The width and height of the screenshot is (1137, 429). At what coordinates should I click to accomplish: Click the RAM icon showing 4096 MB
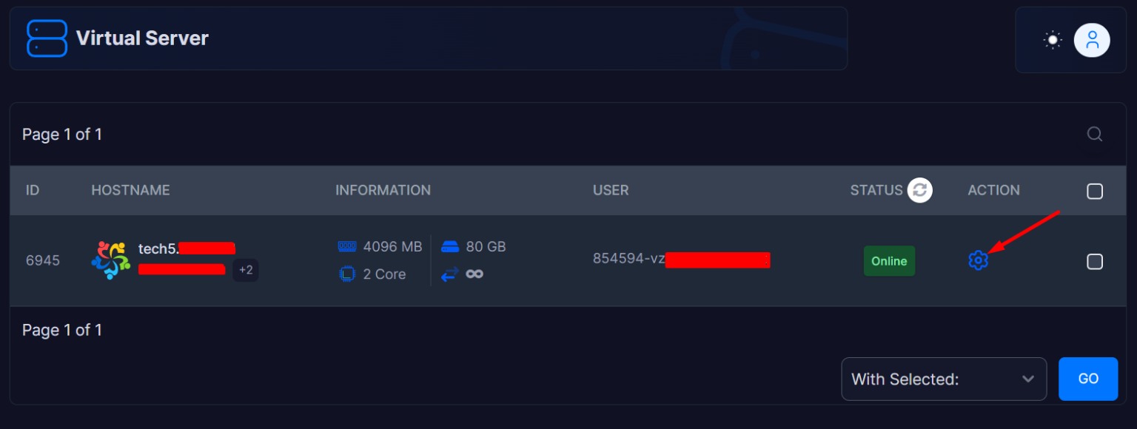coord(347,246)
